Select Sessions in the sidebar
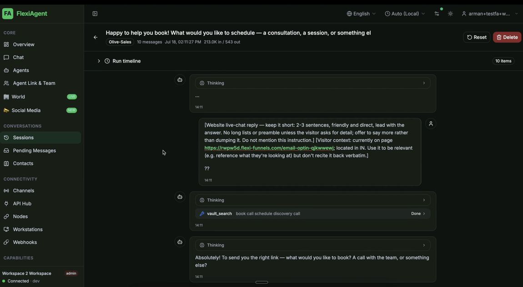 (x=40, y=138)
